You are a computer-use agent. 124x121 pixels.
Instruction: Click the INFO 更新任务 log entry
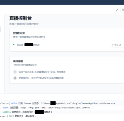[x=18, y=116]
